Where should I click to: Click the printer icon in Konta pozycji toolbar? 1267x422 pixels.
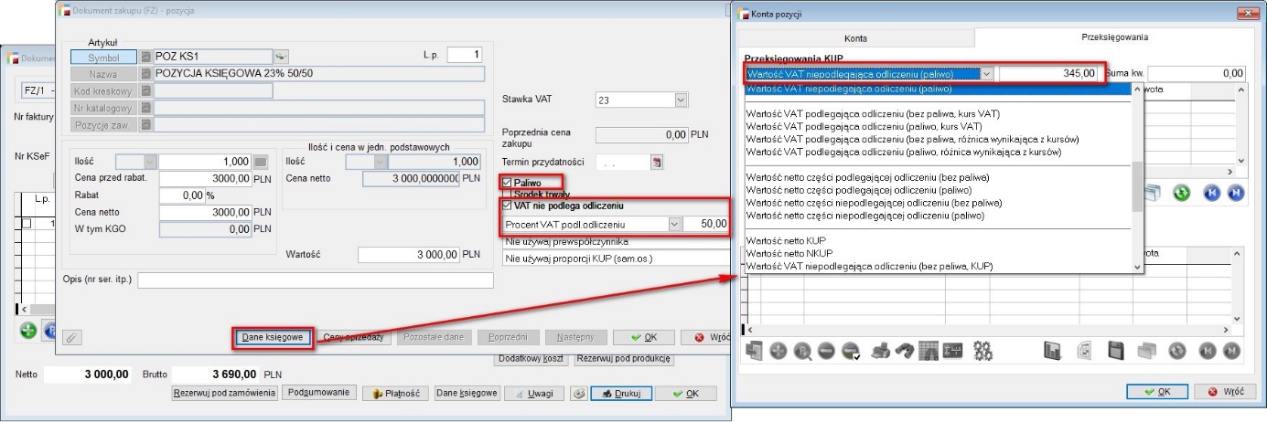(x=880, y=350)
